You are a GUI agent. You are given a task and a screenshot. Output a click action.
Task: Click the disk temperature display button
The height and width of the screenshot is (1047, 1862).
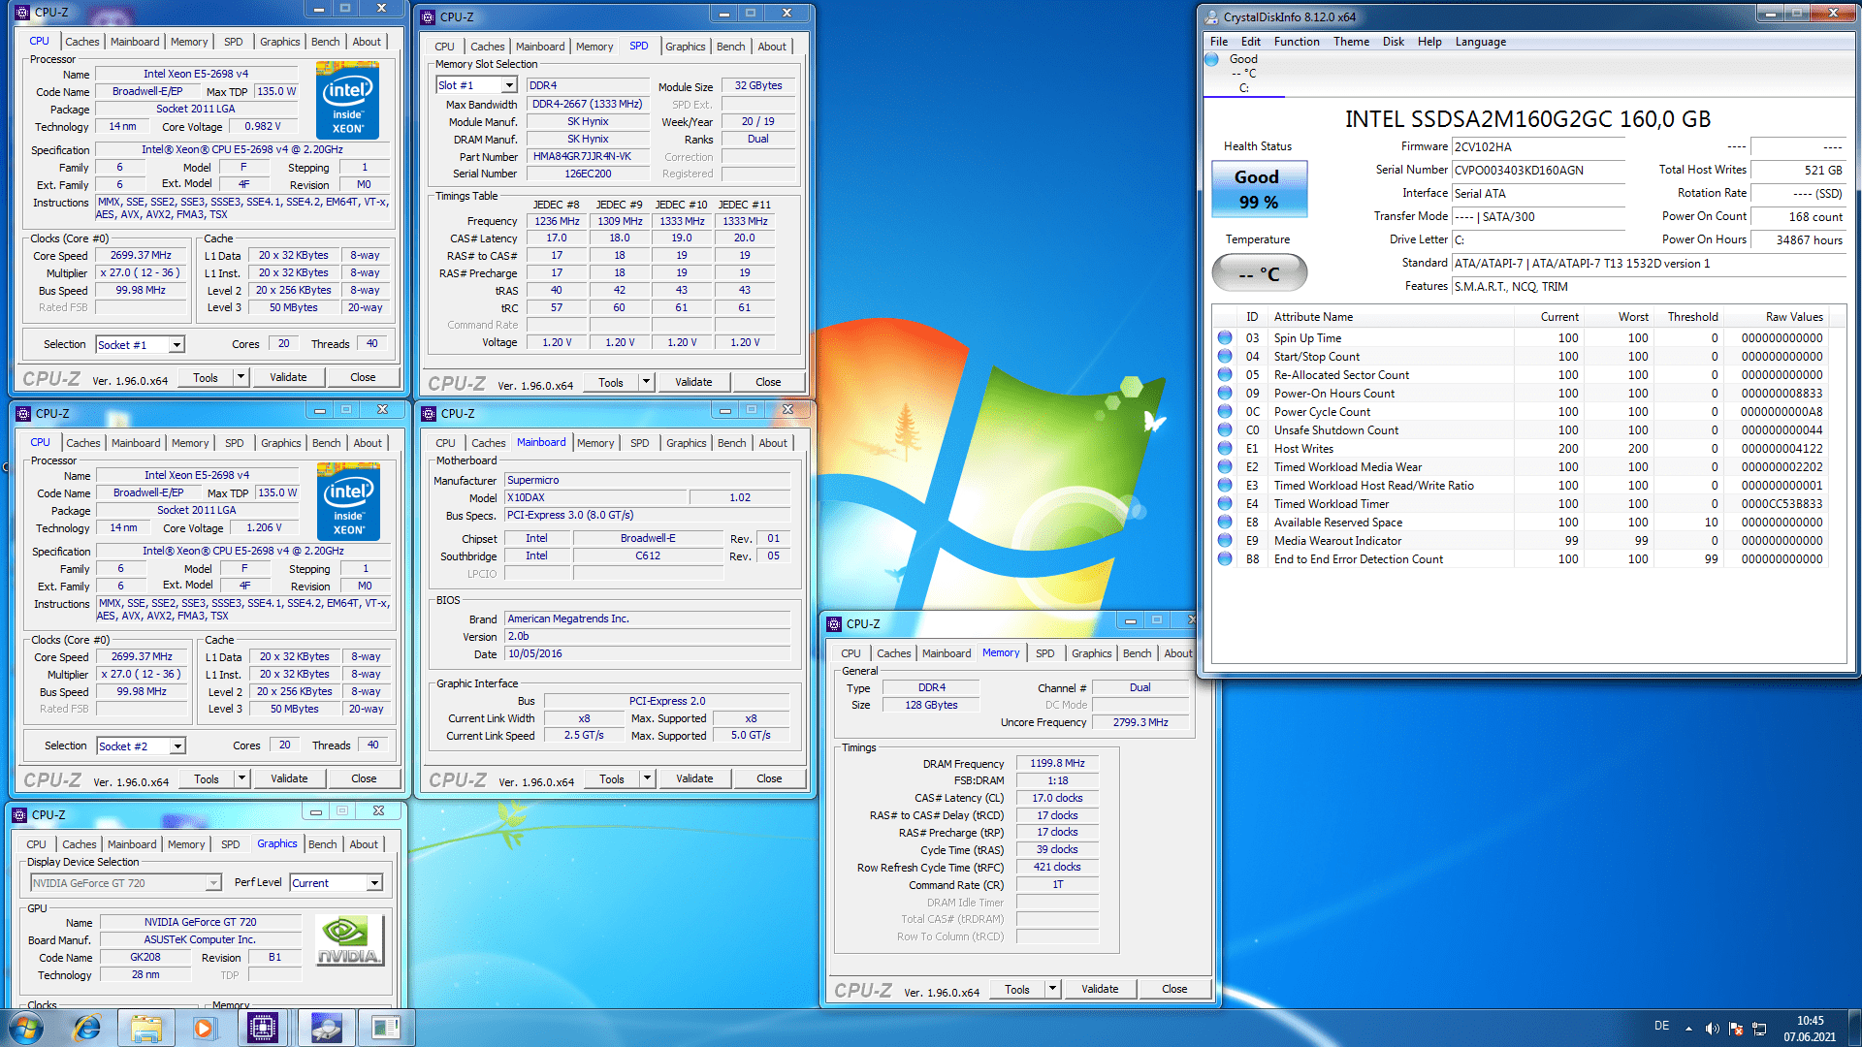pos(1259,273)
